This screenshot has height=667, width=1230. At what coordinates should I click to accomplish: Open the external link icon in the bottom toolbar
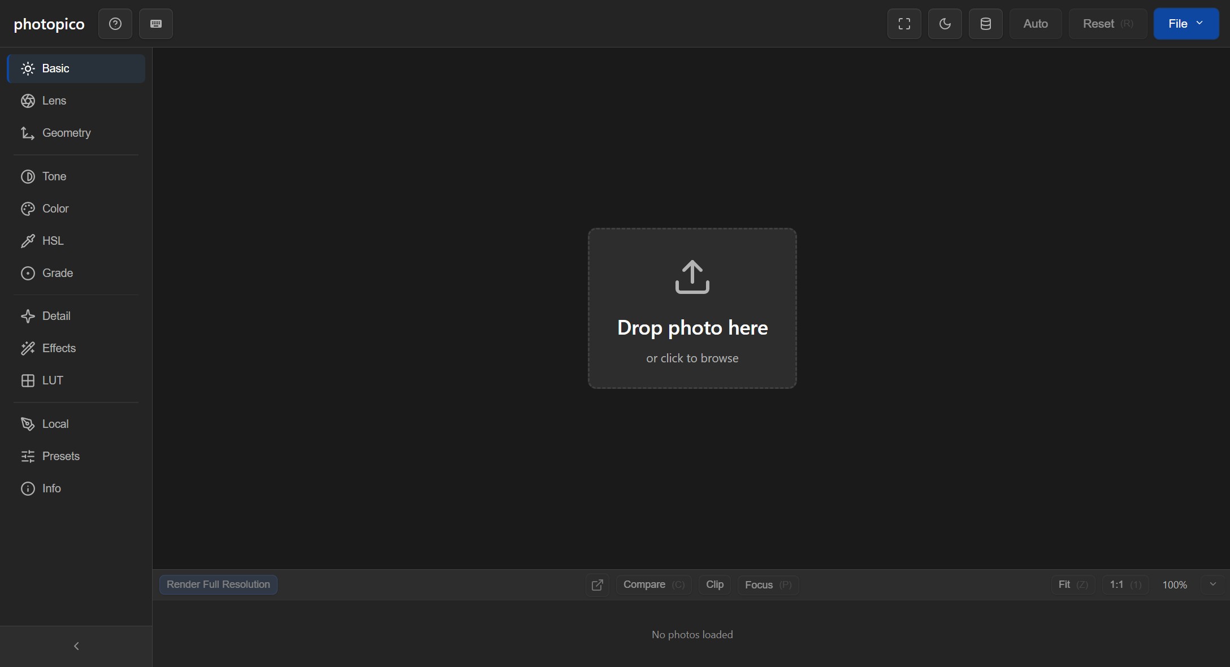(x=597, y=585)
